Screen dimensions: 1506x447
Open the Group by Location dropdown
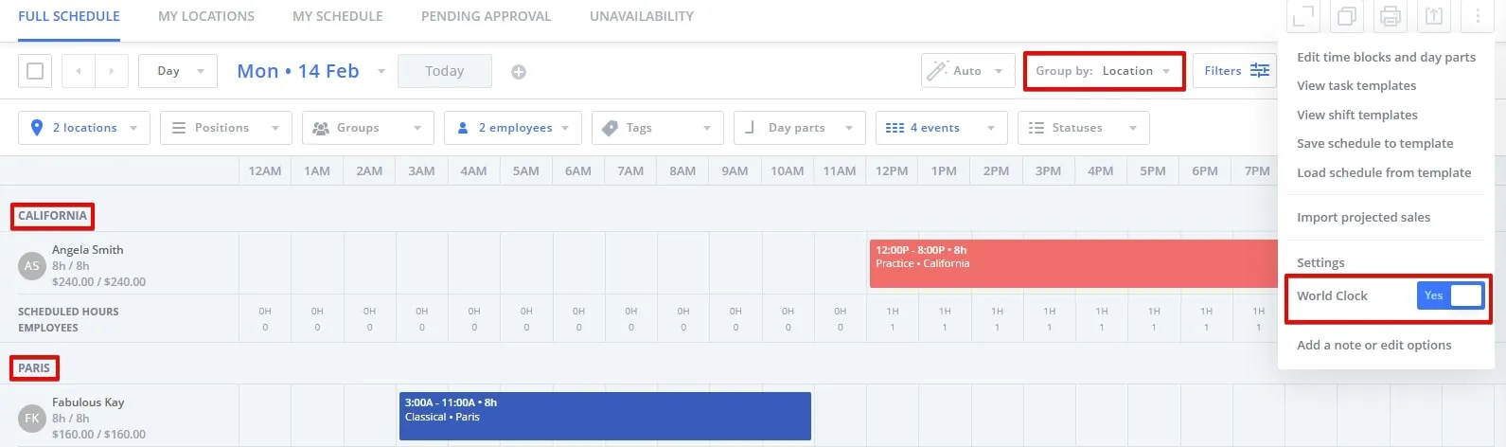1104,71
